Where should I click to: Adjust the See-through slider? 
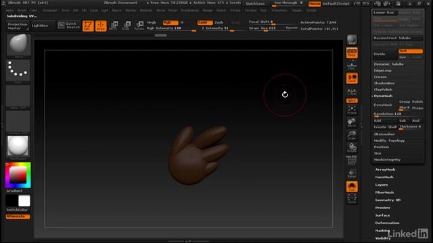(x=288, y=3)
